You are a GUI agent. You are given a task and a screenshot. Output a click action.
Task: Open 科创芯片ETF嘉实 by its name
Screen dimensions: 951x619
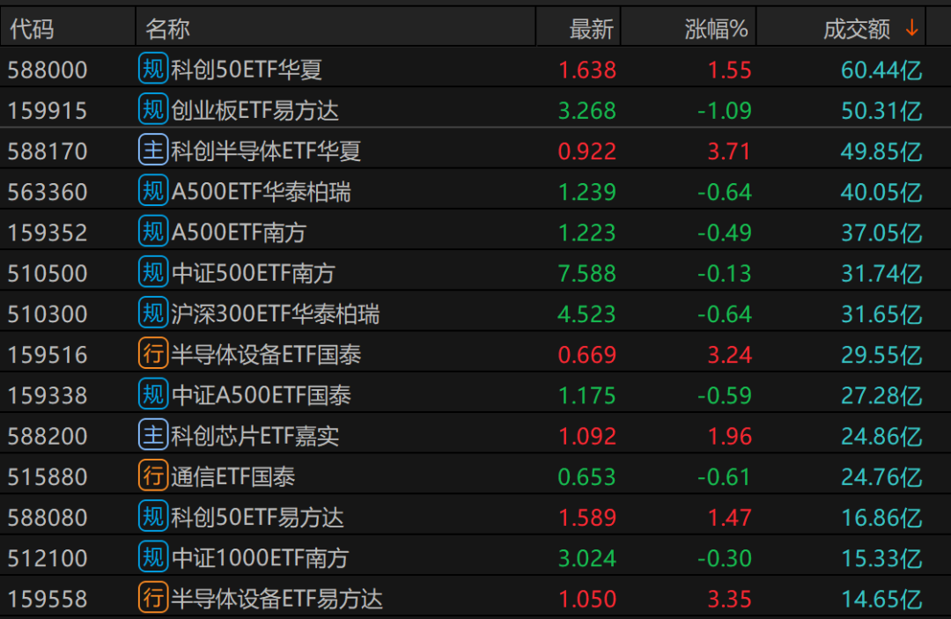[x=254, y=436]
